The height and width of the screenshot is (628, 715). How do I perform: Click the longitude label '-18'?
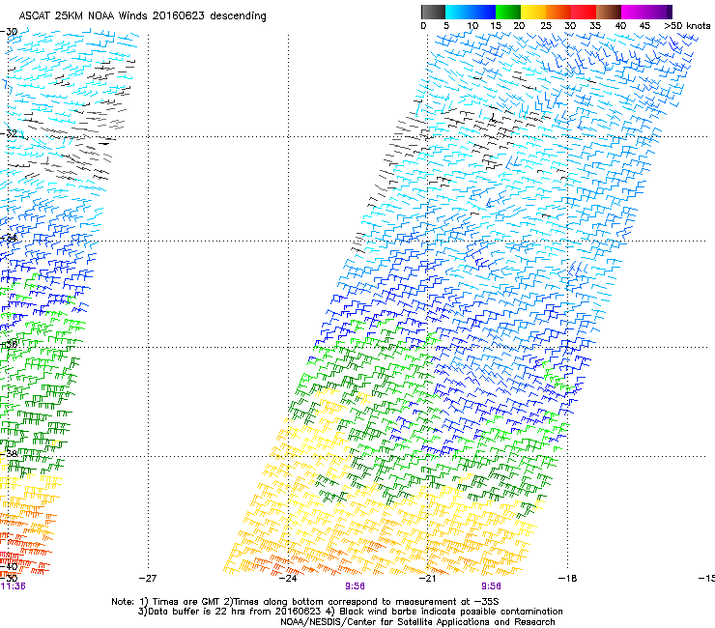coord(568,579)
